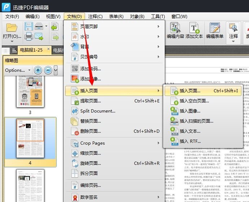Open the 编辑(E) menu
Viewport: 249px width, 202px height.
32,17
